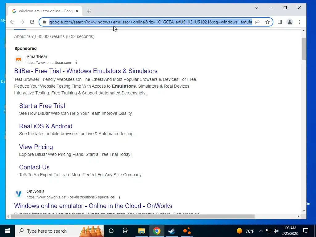Click the OnWorks site name
316x237 pixels.
click(x=35, y=191)
